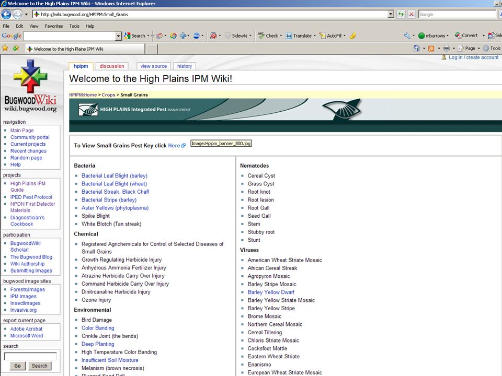This screenshot has width=502, height=376.
Task: Select the Welcome to the High Plains IPM Wiki browser tab
Action: (x=85, y=49)
